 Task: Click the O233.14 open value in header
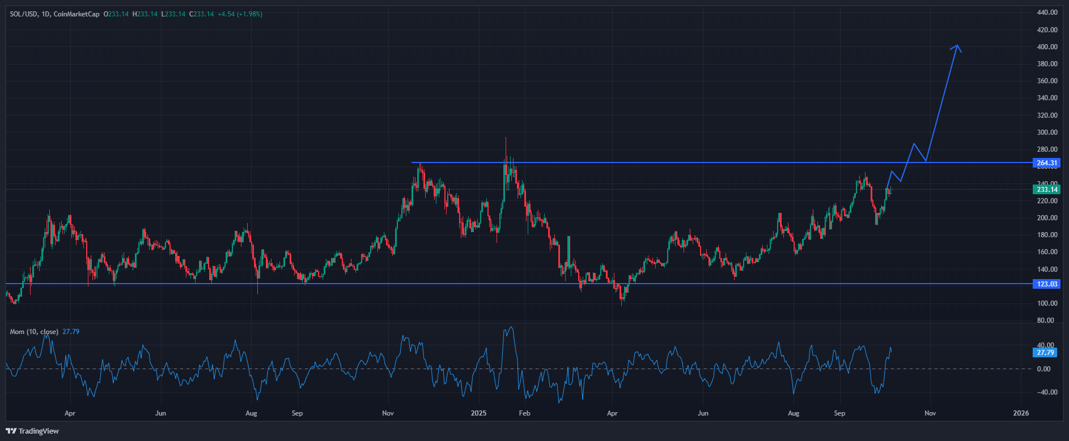[x=116, y=14]
